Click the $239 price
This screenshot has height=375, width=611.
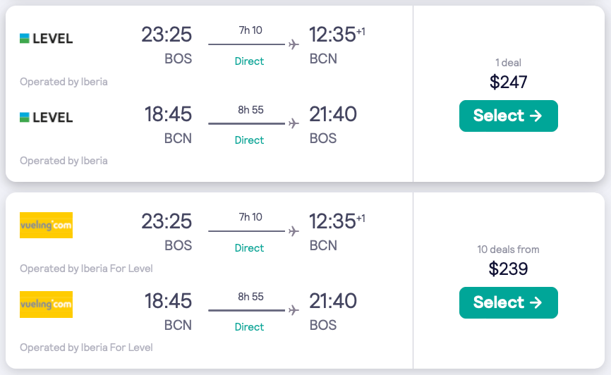click(508, 269)
